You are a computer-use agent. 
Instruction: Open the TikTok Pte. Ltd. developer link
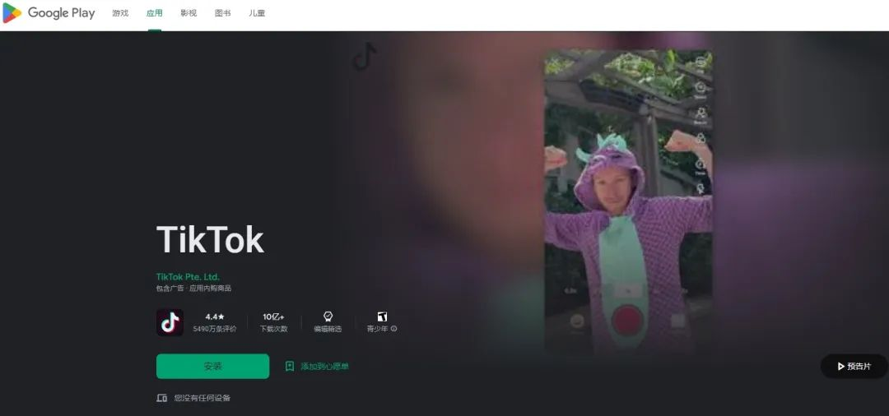(188, 277)
